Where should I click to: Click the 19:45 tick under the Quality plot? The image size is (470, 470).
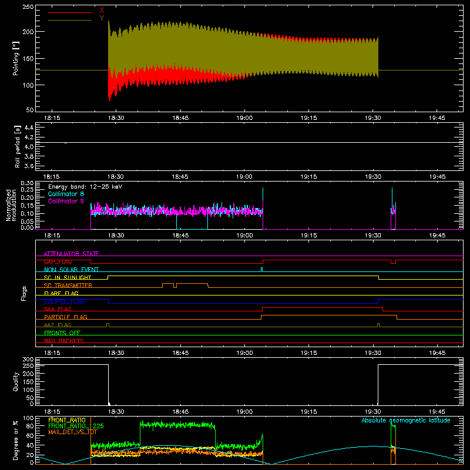click(437, 412)
